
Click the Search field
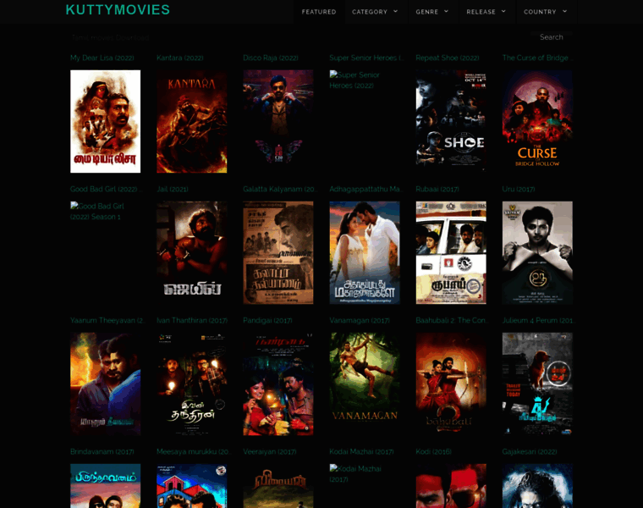[551, 37]
